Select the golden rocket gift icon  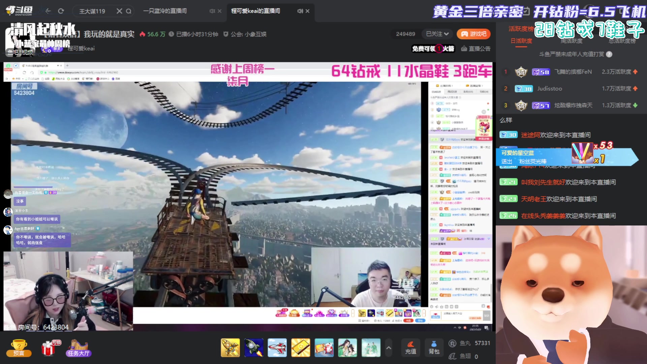coord(230,347)
